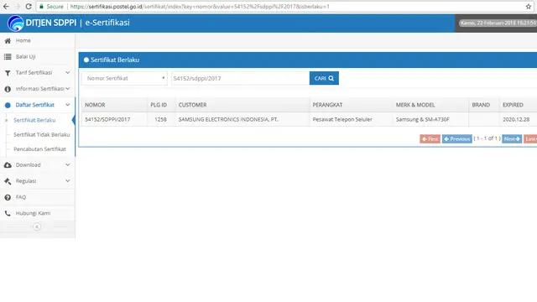
Task: Click the MERK & MODEL column header
Action: pos(415,105)
